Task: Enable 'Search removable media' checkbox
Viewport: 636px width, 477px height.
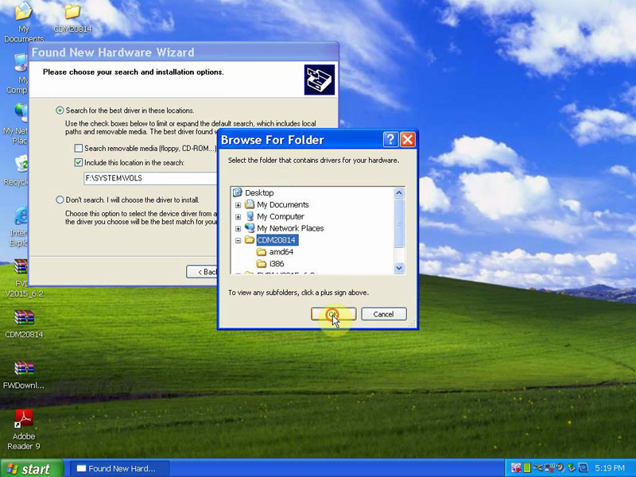Action: click(79, 149)
